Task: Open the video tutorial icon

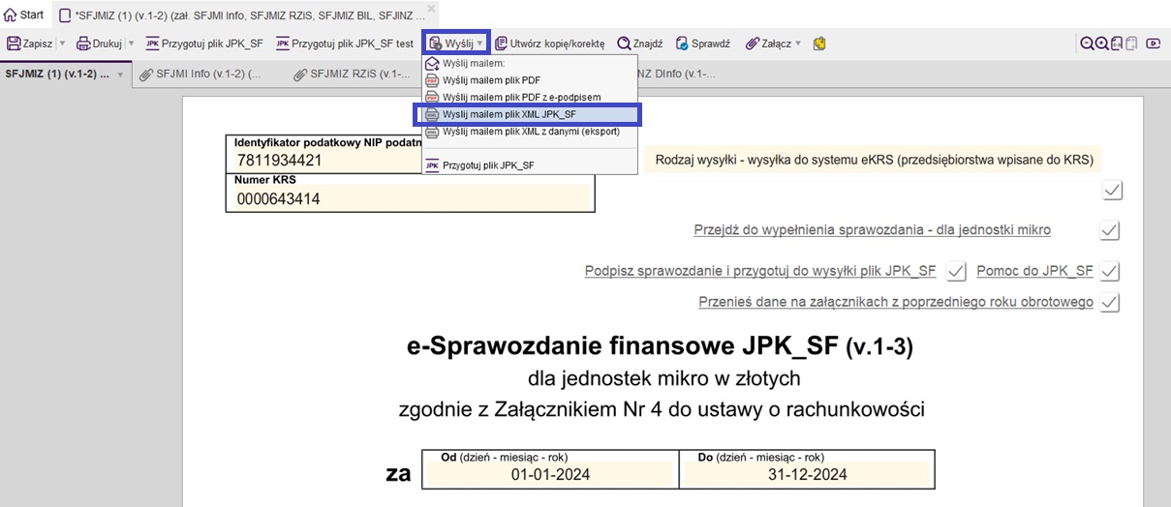Action: tap(1153, 44)
